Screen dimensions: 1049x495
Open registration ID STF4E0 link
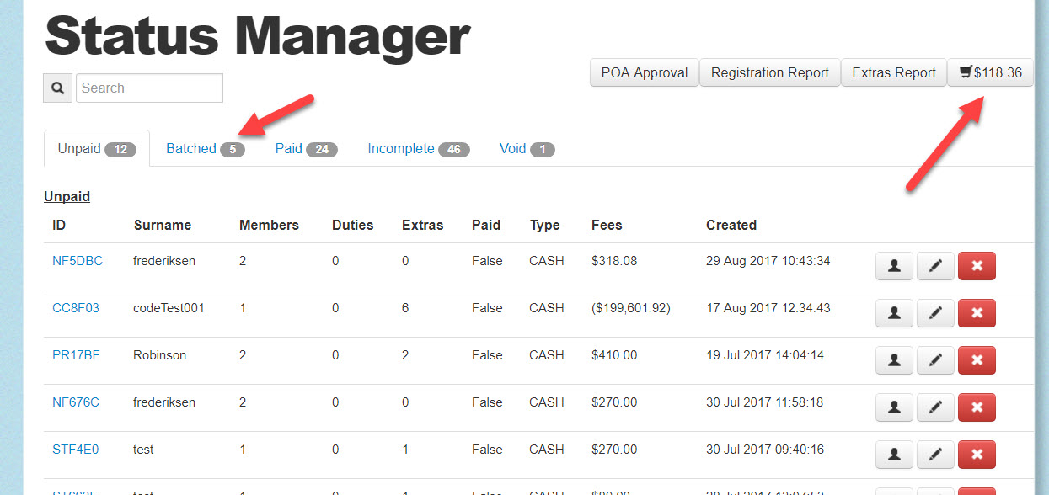[75, 450]
